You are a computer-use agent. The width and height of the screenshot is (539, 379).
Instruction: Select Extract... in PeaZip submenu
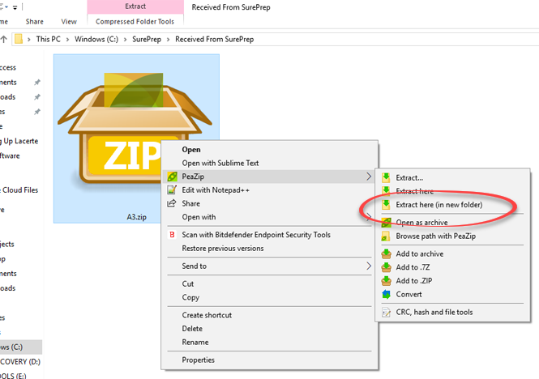tap(452, 177)
